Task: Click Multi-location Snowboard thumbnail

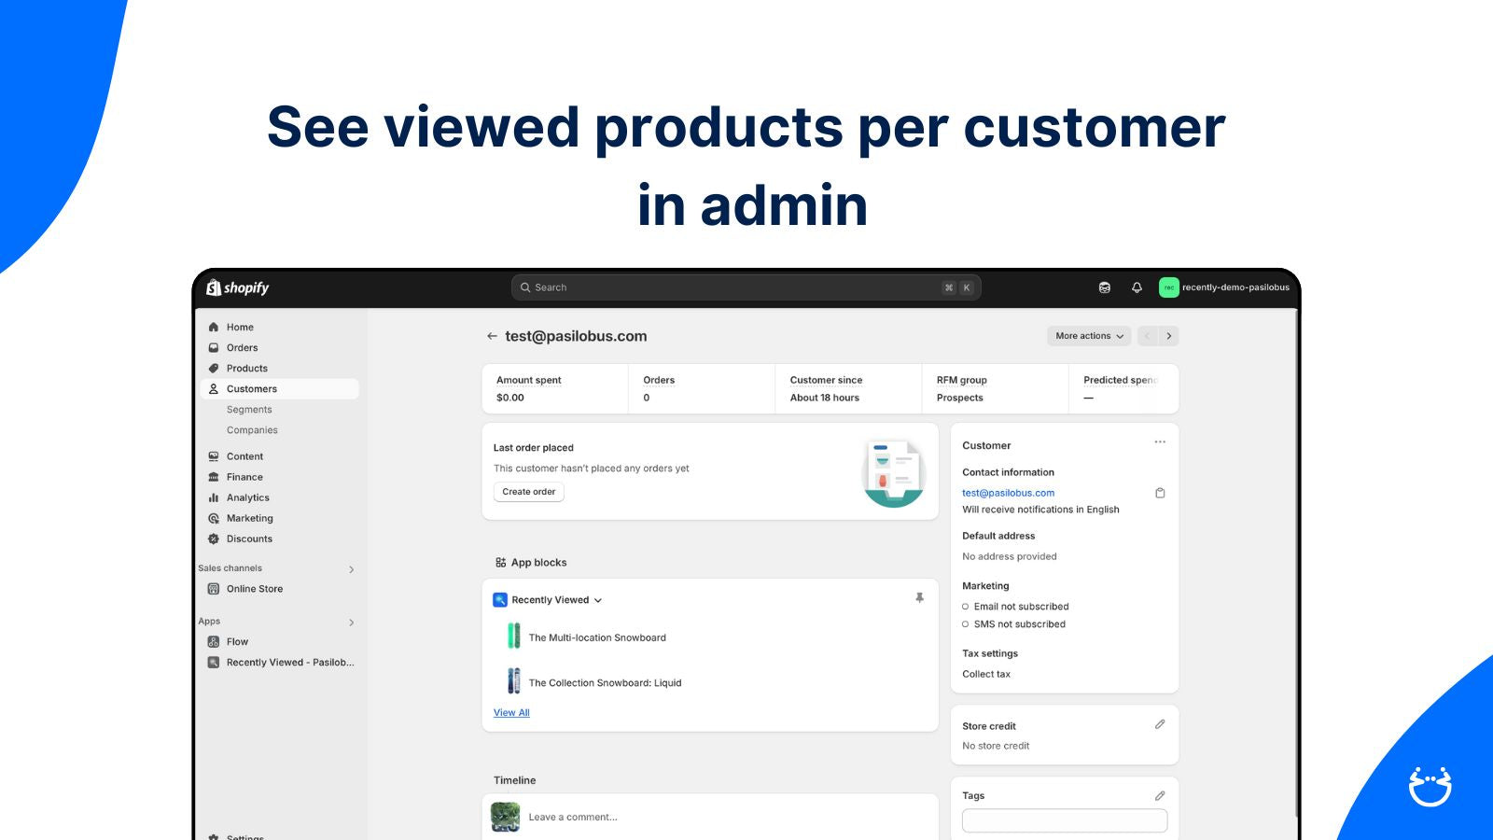Action: 513,636
